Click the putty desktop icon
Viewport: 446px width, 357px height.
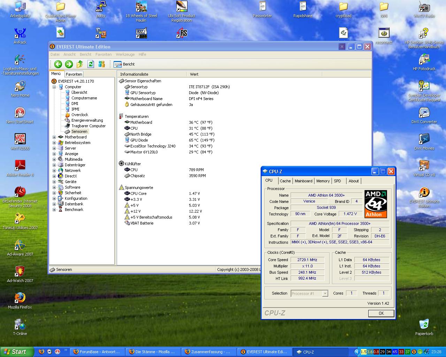(x=101, y=9)
